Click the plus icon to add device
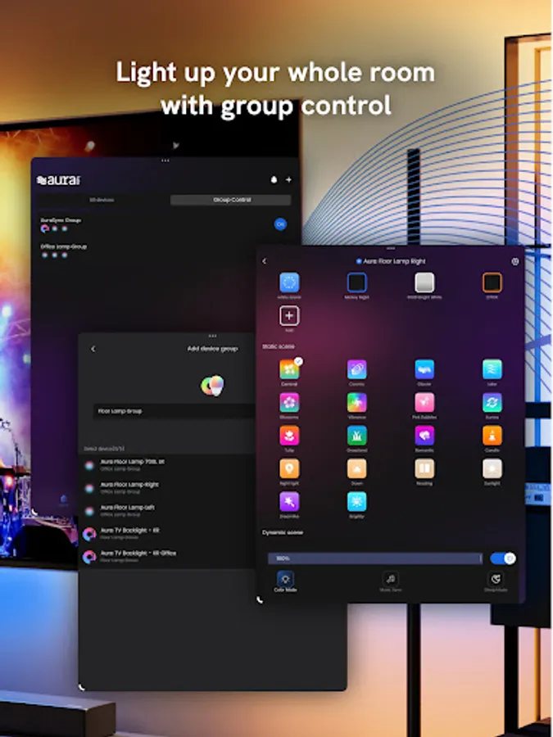 288,179
